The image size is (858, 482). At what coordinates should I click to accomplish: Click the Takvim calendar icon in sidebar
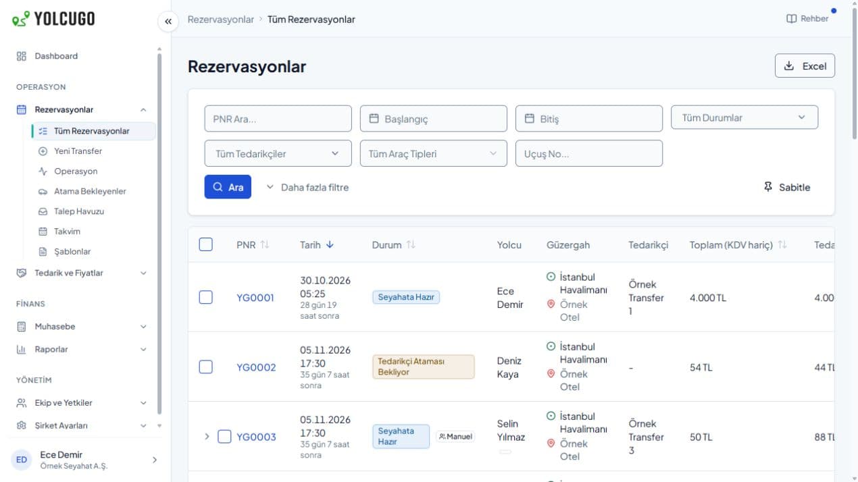(x=43, y=232)
